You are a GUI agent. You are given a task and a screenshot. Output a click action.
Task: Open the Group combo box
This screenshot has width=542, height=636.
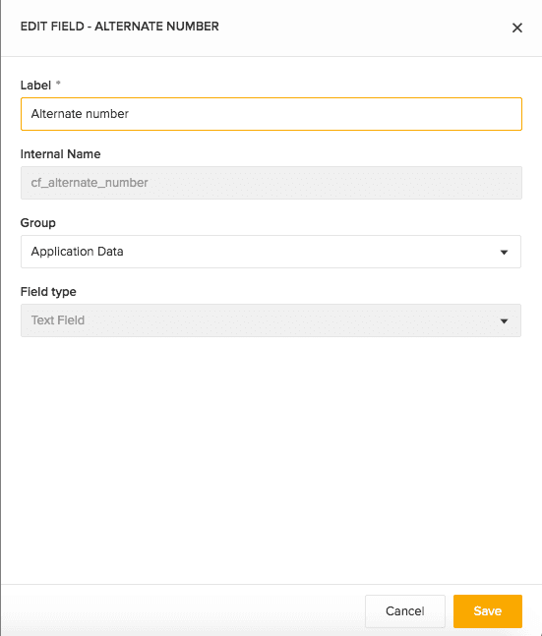271,252
